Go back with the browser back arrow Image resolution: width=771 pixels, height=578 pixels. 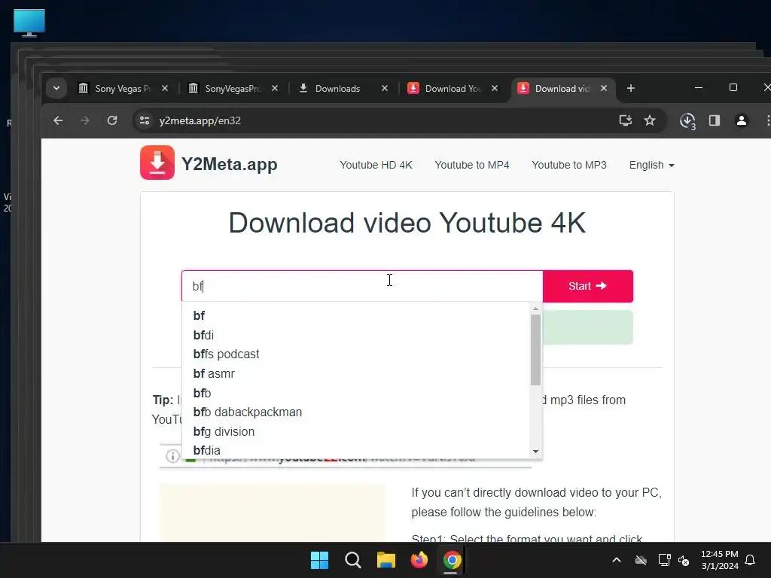(58, 120)
